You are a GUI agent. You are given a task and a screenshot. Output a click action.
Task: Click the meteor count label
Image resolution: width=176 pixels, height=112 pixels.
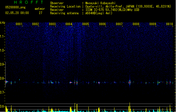point(40,9)
